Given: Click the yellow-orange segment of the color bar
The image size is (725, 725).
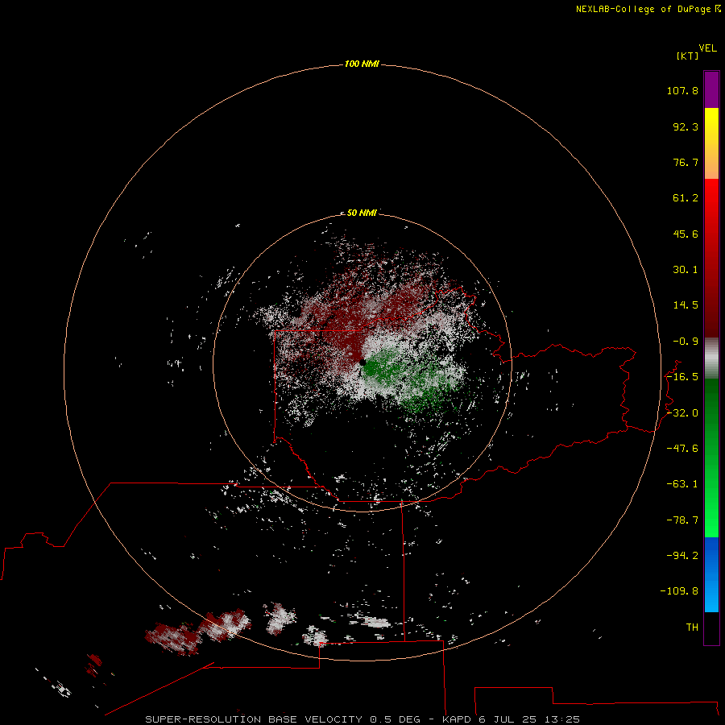Looking at the screenshot, I should (711, 143).
